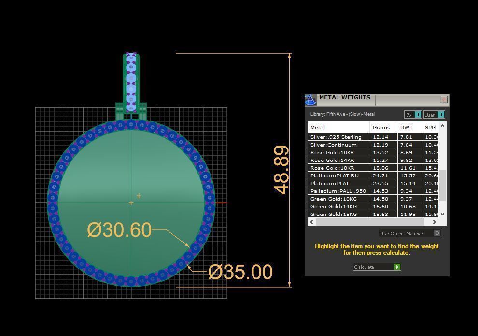The width and height of the screenshot is (478, 336).
Task: Click the horizontal scrollbar thumb
Action: pyautogui.click(x=370, y=222)
